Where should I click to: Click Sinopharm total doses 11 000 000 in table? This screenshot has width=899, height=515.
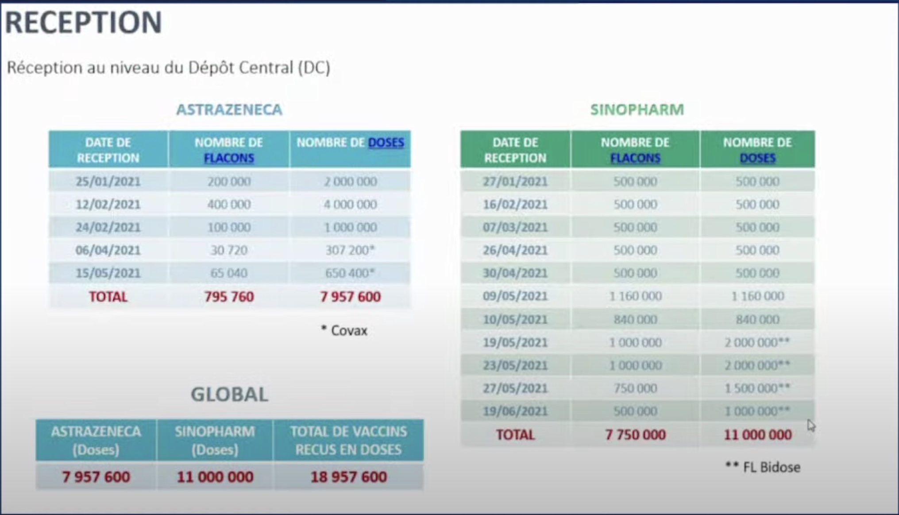tap(757, 435)
